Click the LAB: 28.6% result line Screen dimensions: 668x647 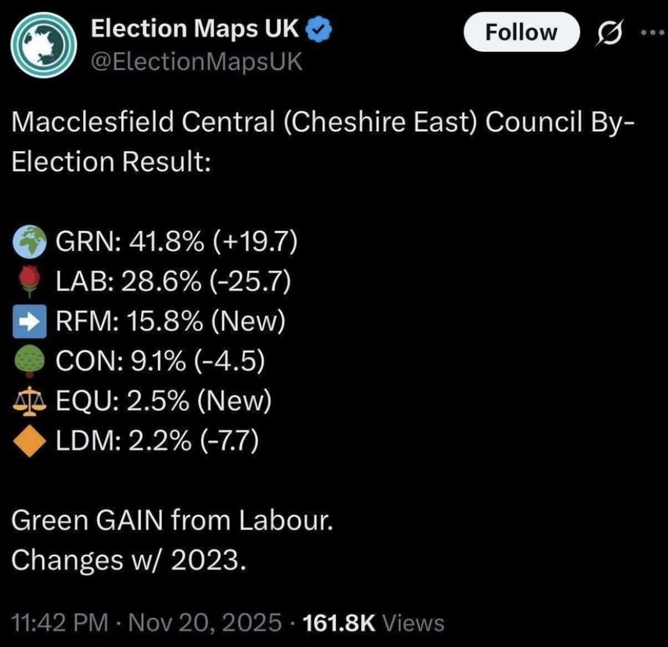[173, 283]
